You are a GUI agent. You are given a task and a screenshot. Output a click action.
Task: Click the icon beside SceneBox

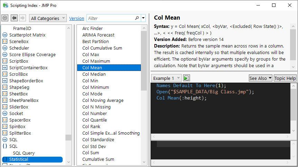tap(5, 41)
